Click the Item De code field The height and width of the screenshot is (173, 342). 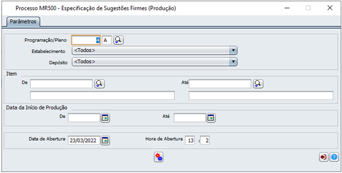(61, 84)
